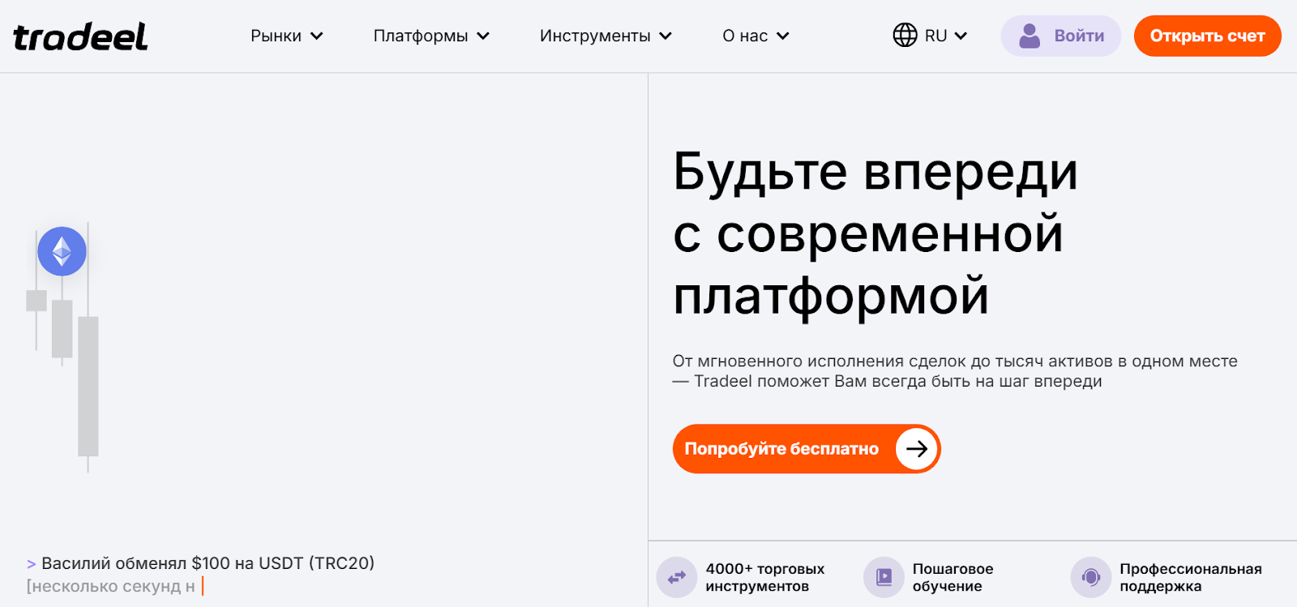Click the 4000+ торговых инструментов label
1297x607 pixels.
[764, 577]
